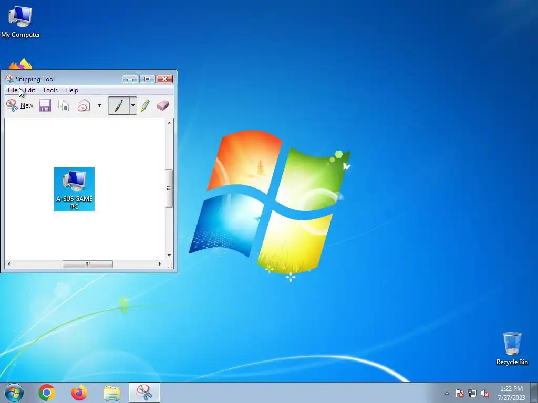This screenshot has width=538, height=403.
Task: Click the horizontal scrollbar left arrow
Action: 9,264
